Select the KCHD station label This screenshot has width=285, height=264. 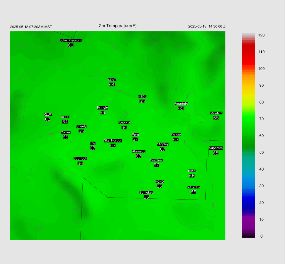[x=159, y=181]
